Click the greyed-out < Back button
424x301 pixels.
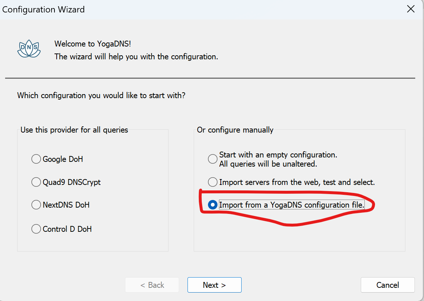click(x=152, y=285)
